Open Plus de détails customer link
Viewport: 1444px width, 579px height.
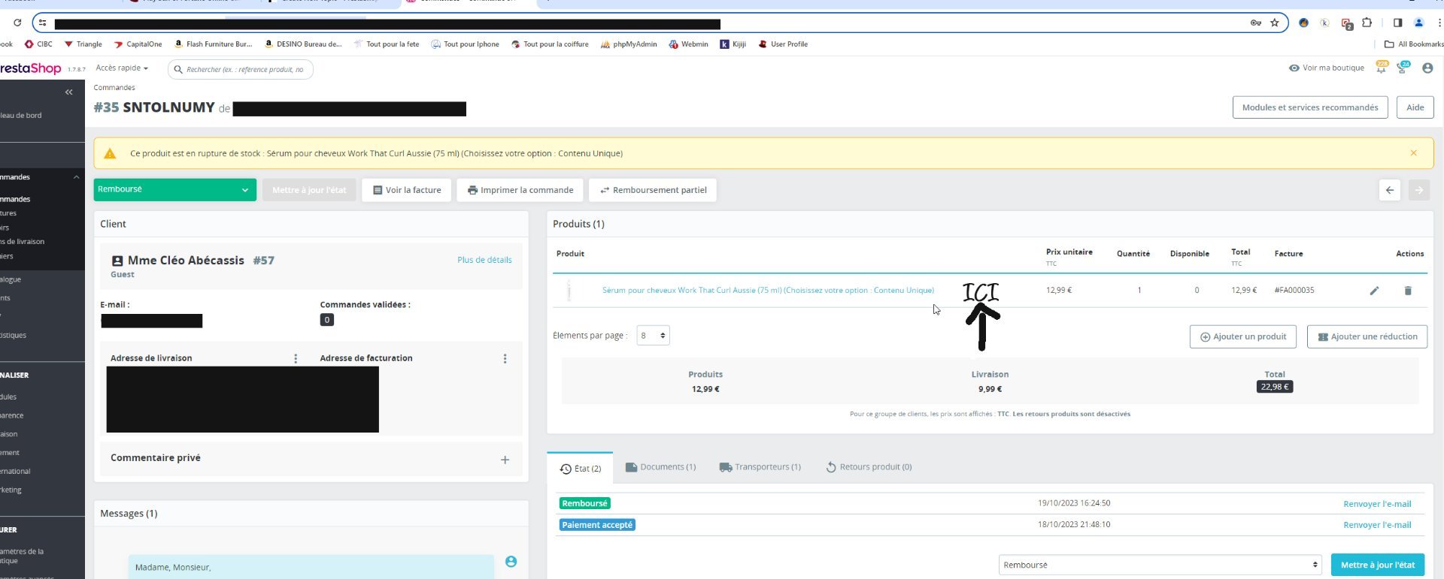tap(484, 260)
